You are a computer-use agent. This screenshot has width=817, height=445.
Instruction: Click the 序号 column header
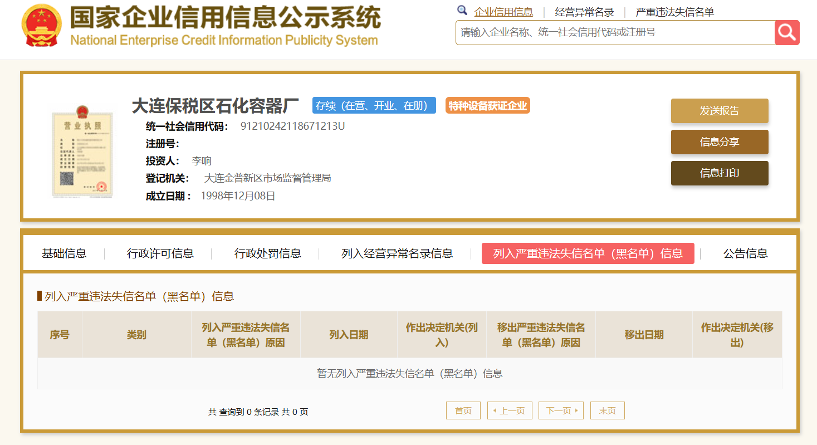[x=60, y=335]
